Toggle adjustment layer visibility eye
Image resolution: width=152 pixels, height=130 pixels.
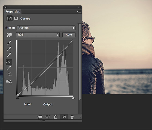point(64,117)
